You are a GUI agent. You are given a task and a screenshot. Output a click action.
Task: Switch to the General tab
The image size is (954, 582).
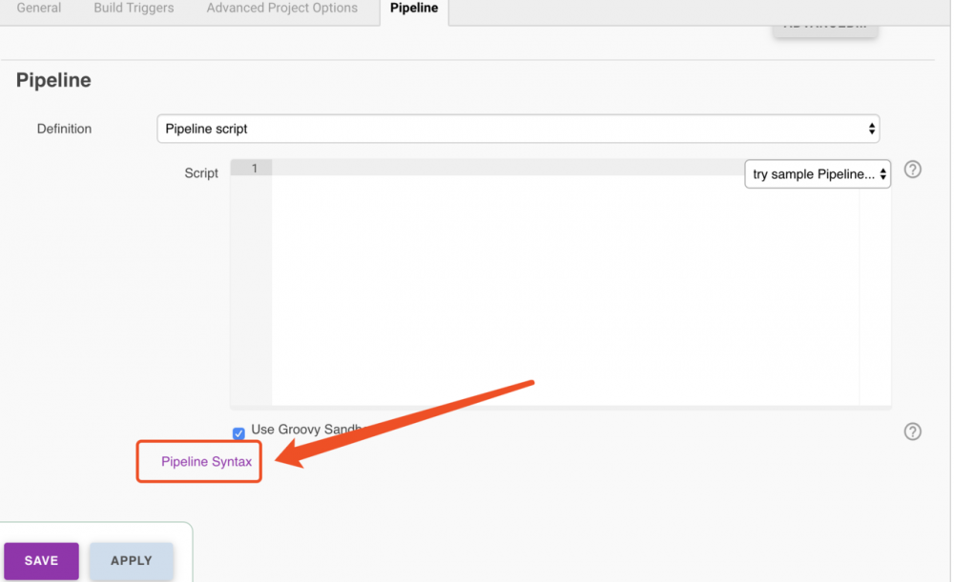(39, 8)
